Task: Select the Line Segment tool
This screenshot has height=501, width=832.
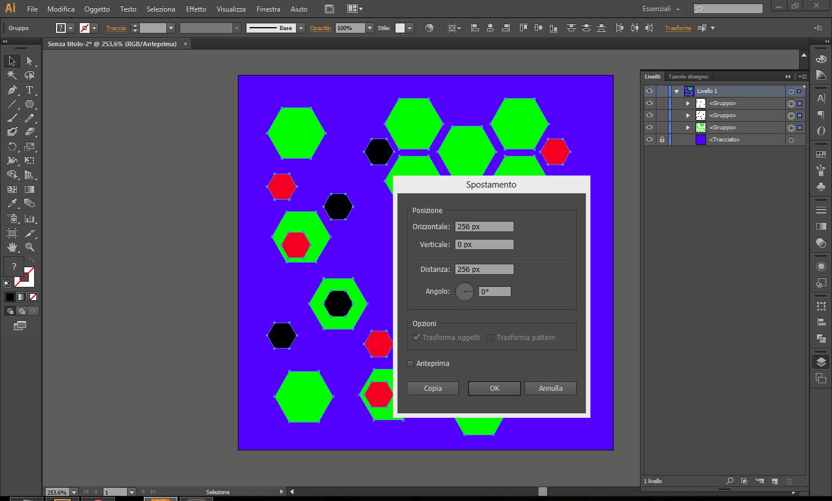Action: pos(12,104)
